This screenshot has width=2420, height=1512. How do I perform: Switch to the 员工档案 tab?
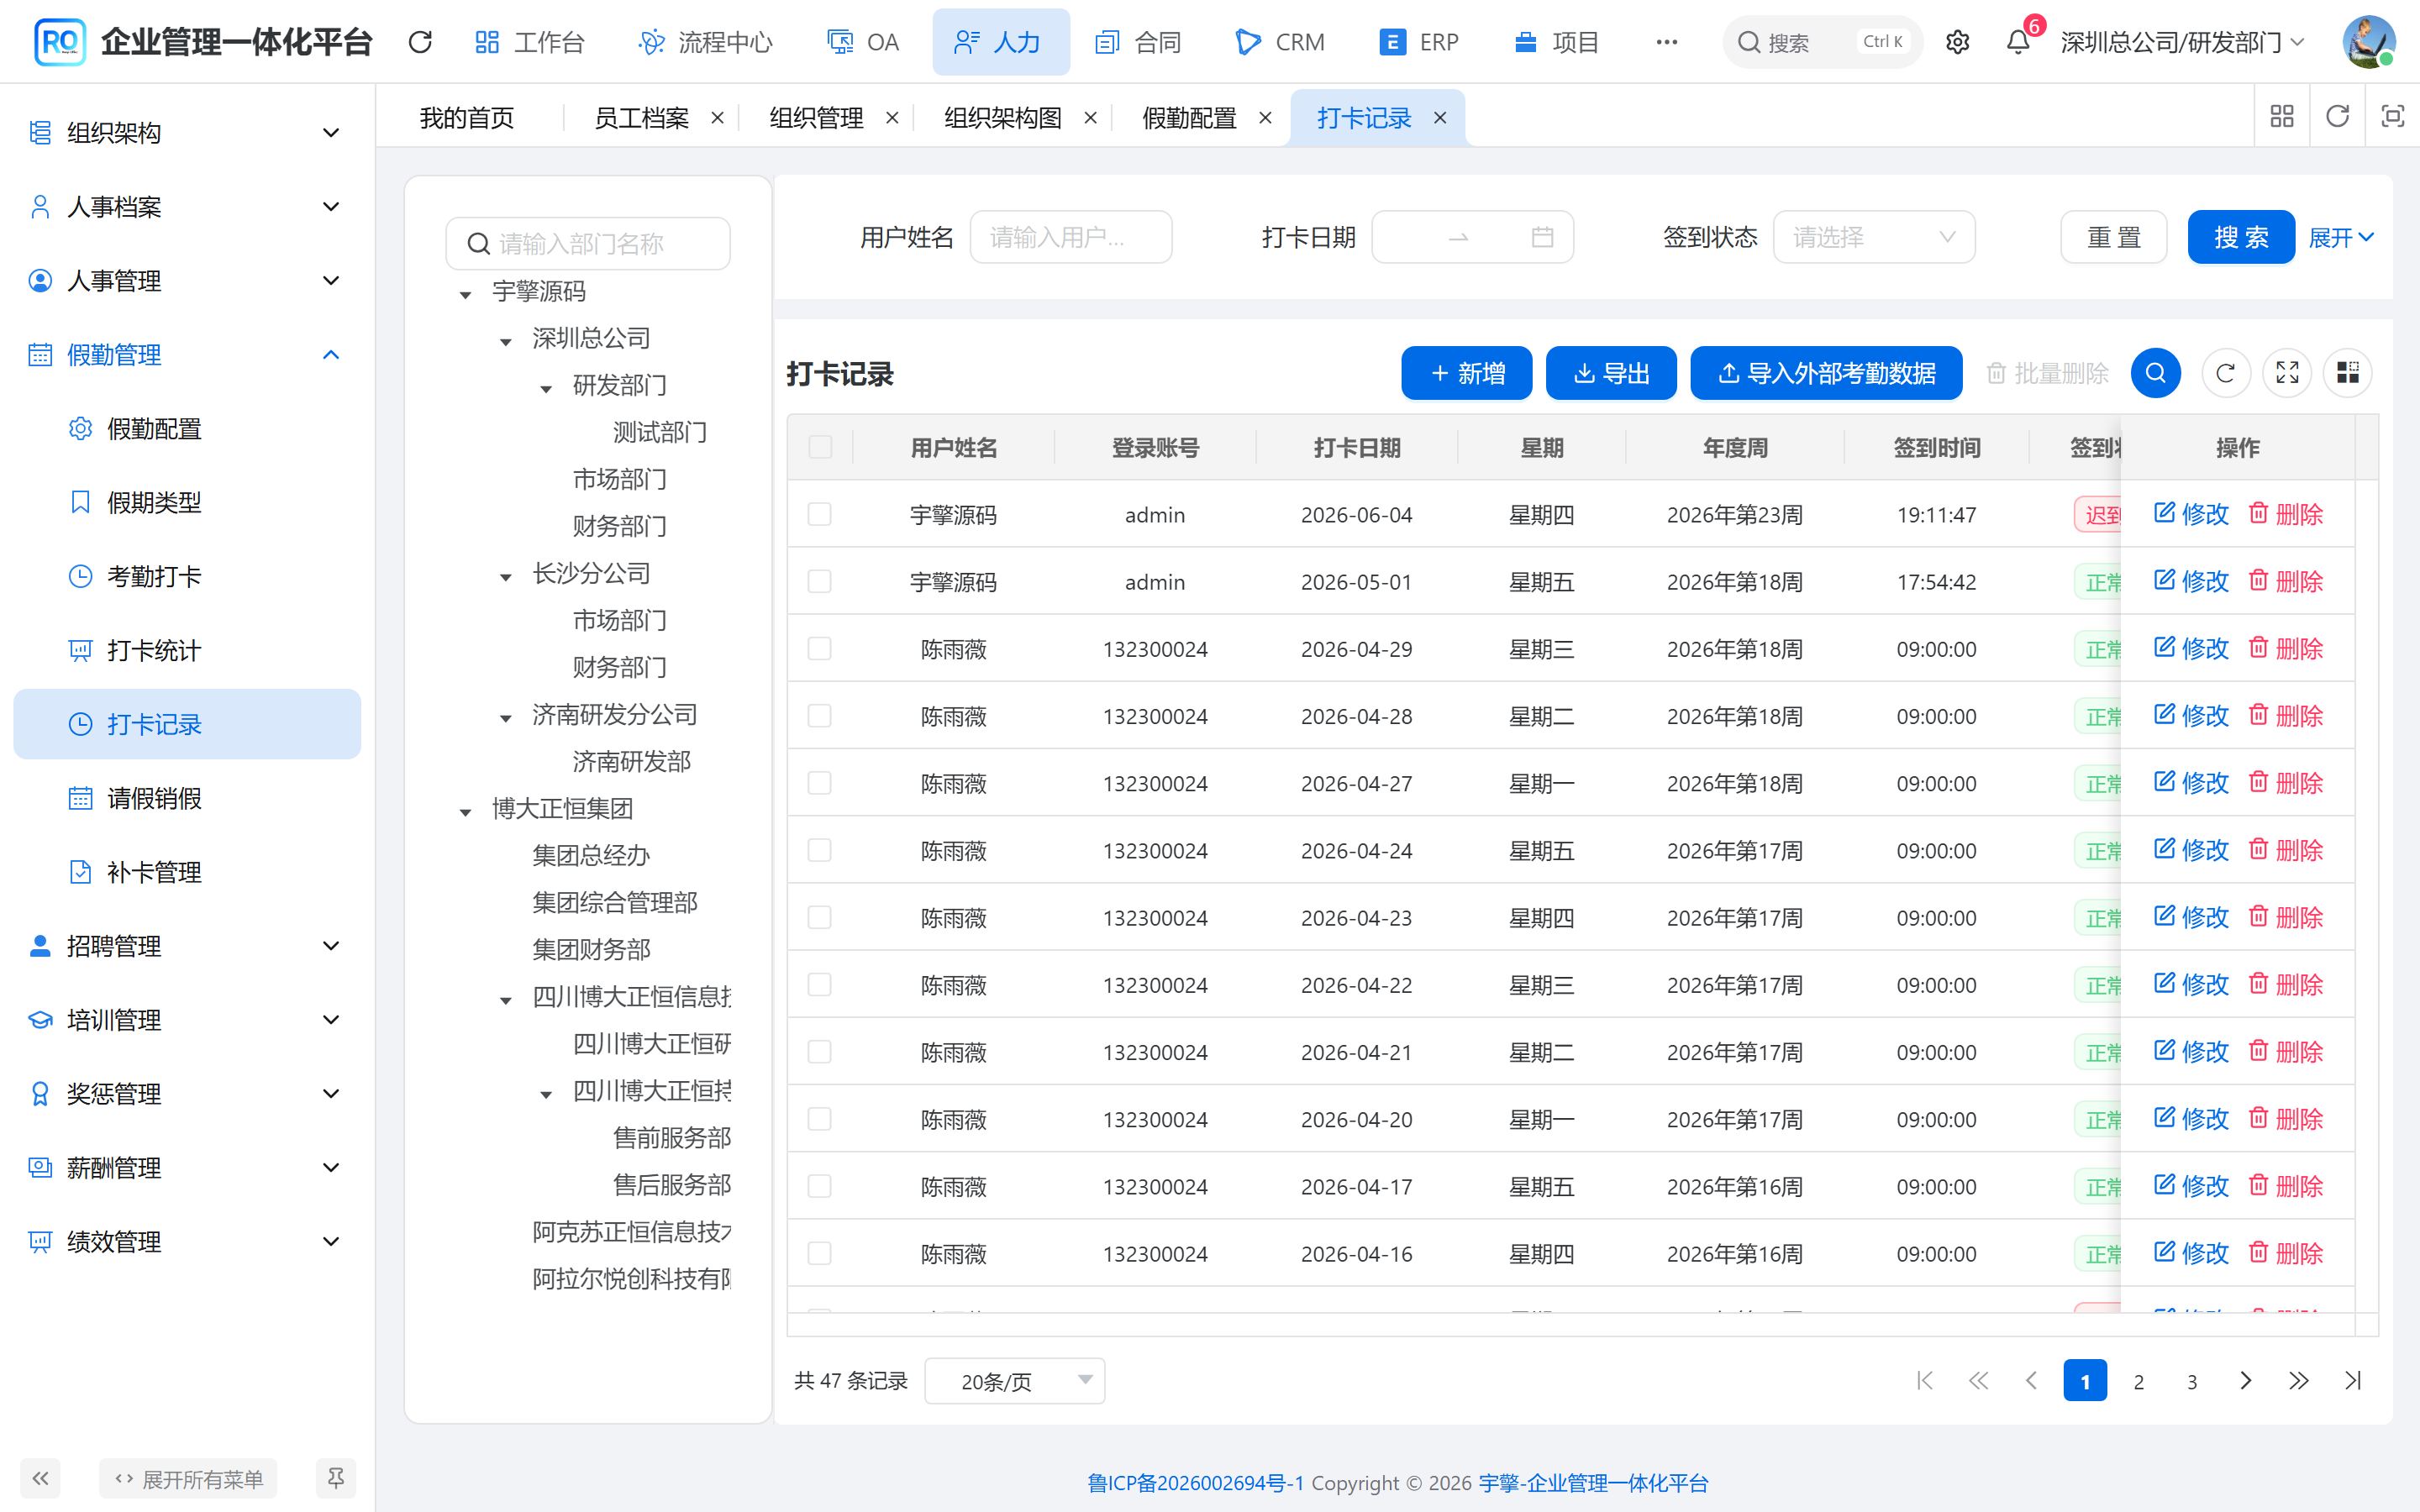[x=642, y=118]
